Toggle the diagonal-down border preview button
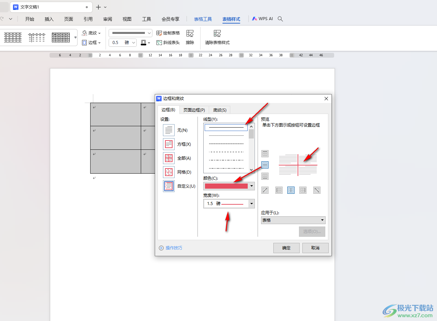Screen dimensions: 437x321 coord(317,190)
